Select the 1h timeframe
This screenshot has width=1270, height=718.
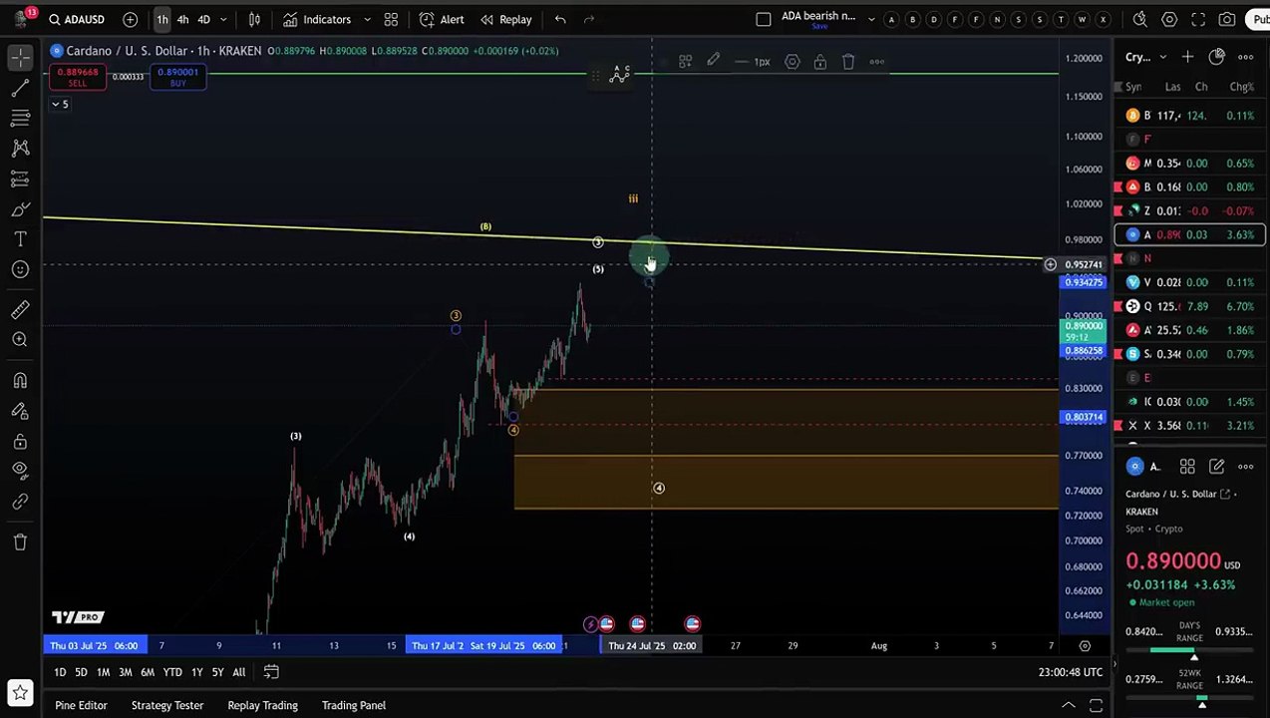tap(161, 19)
